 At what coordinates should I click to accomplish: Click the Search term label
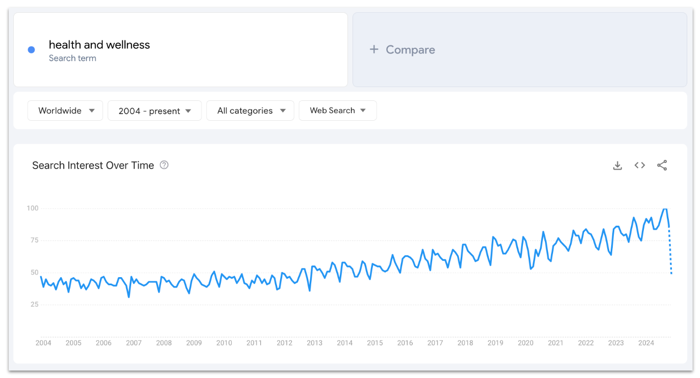coord(72,58)
